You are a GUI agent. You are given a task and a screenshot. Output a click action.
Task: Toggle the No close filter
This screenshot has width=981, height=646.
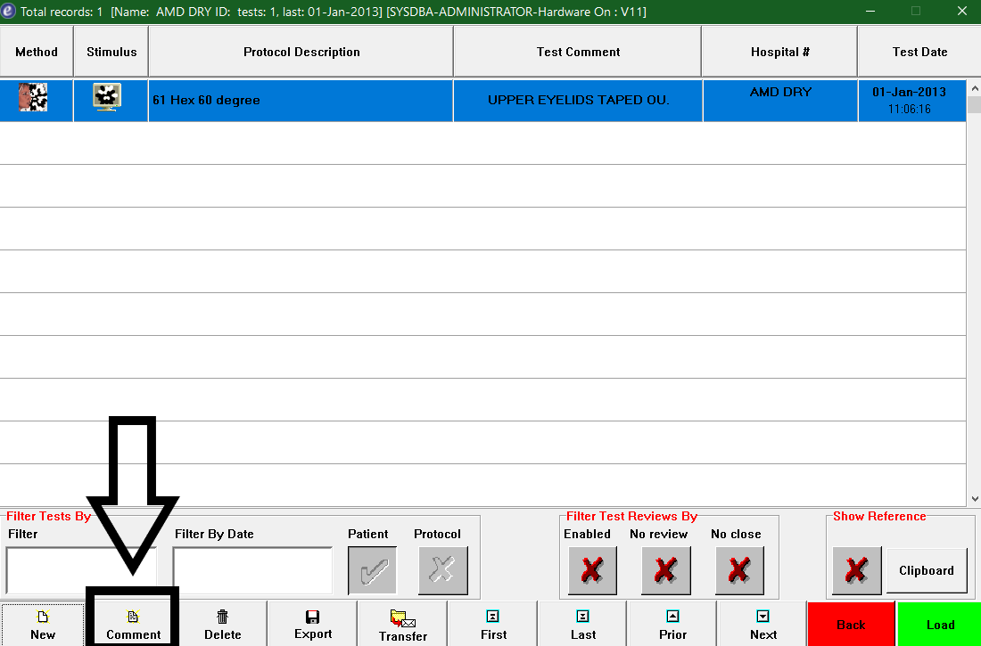tap(739, 570)
